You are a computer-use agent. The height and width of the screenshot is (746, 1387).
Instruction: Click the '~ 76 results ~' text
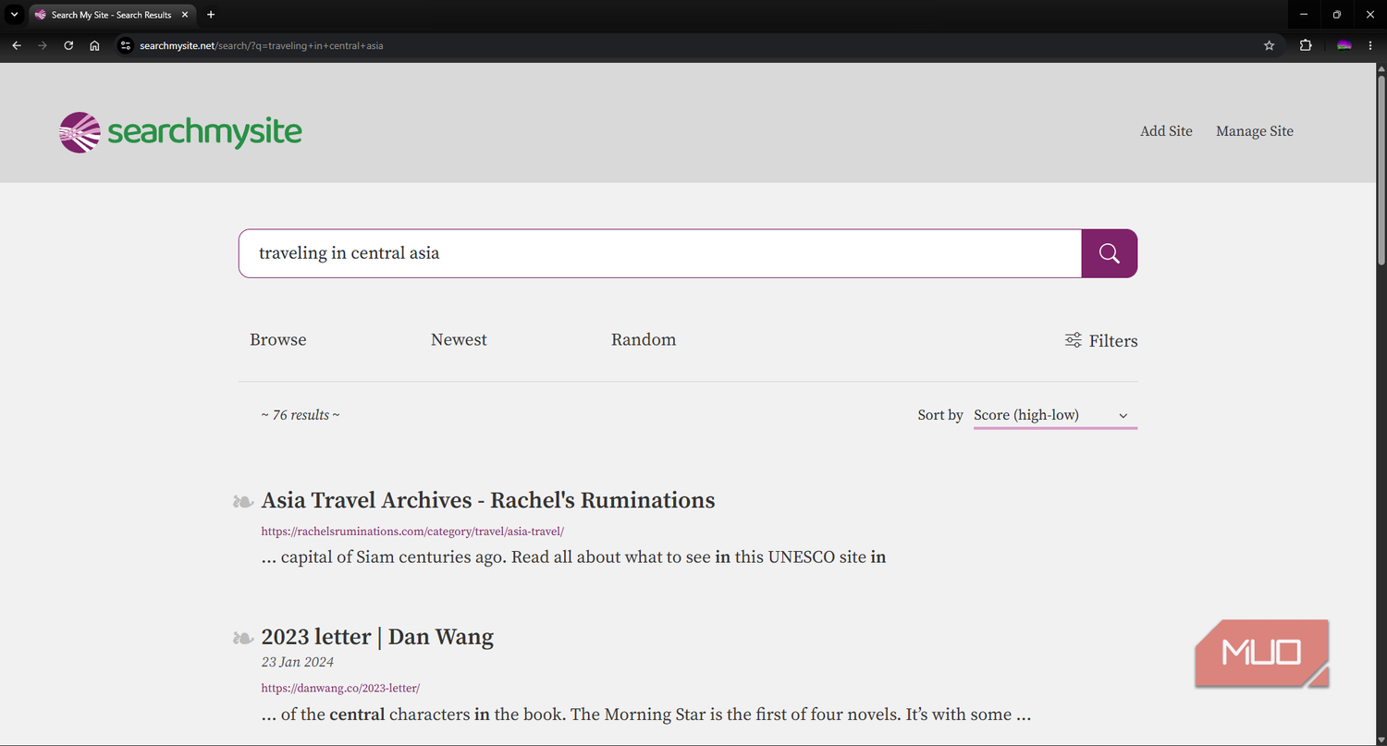(301, 415)
